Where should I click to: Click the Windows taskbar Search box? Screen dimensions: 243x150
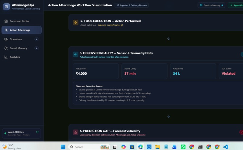pos(89,147)
